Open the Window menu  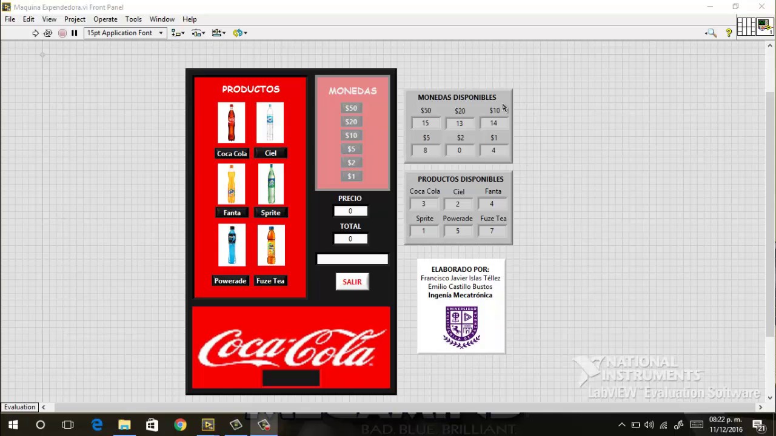point(162,19)
